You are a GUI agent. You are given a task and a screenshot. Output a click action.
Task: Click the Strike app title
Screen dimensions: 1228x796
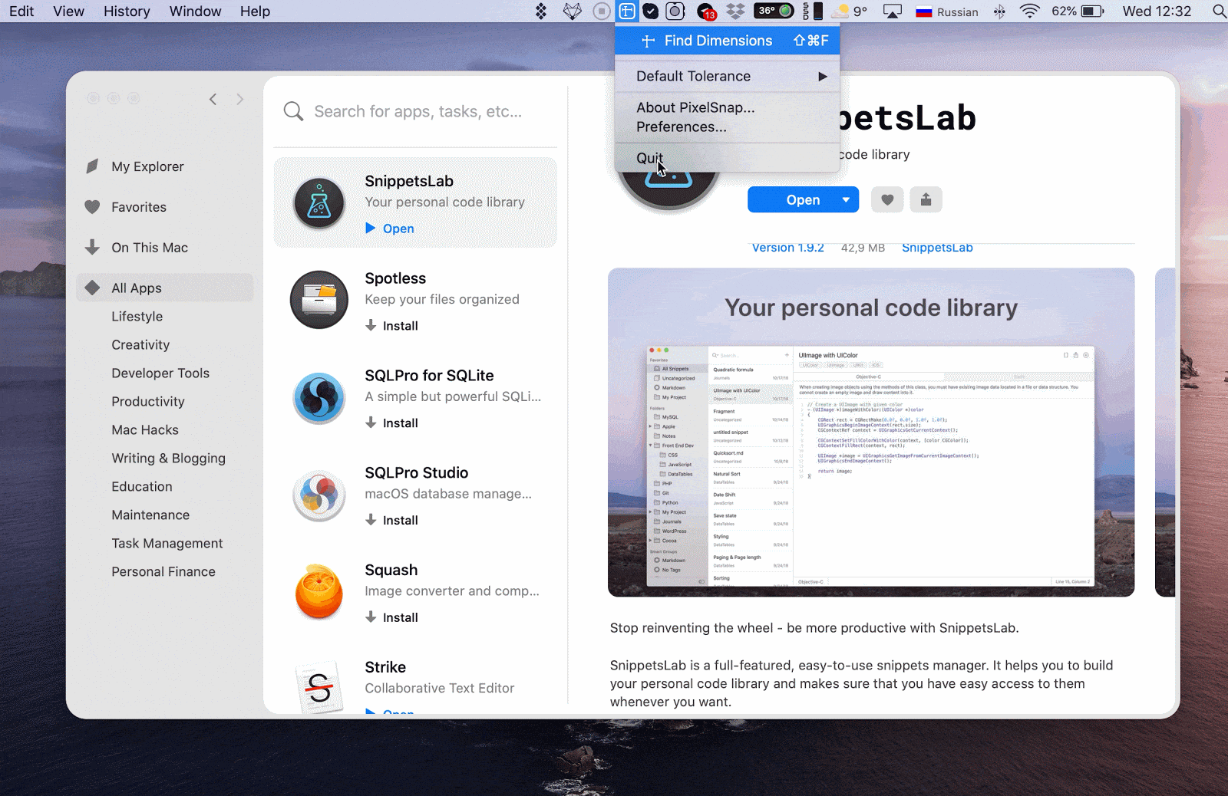[x=385, y=667]
